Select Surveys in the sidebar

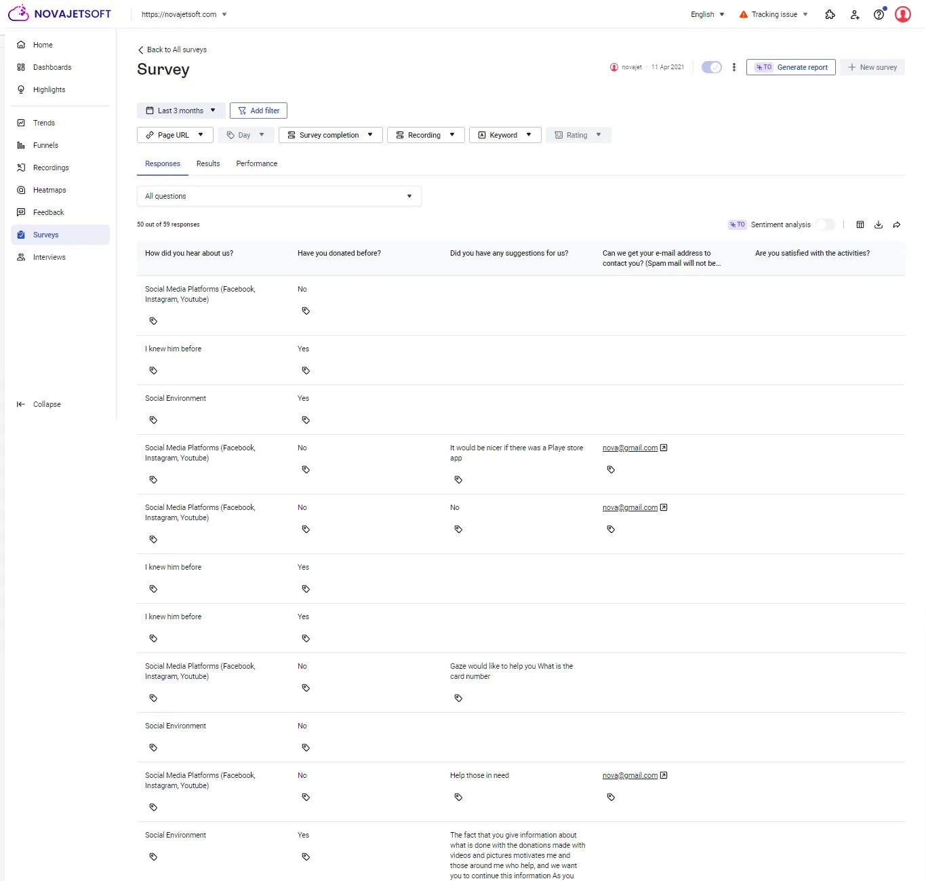click(60, 235)
